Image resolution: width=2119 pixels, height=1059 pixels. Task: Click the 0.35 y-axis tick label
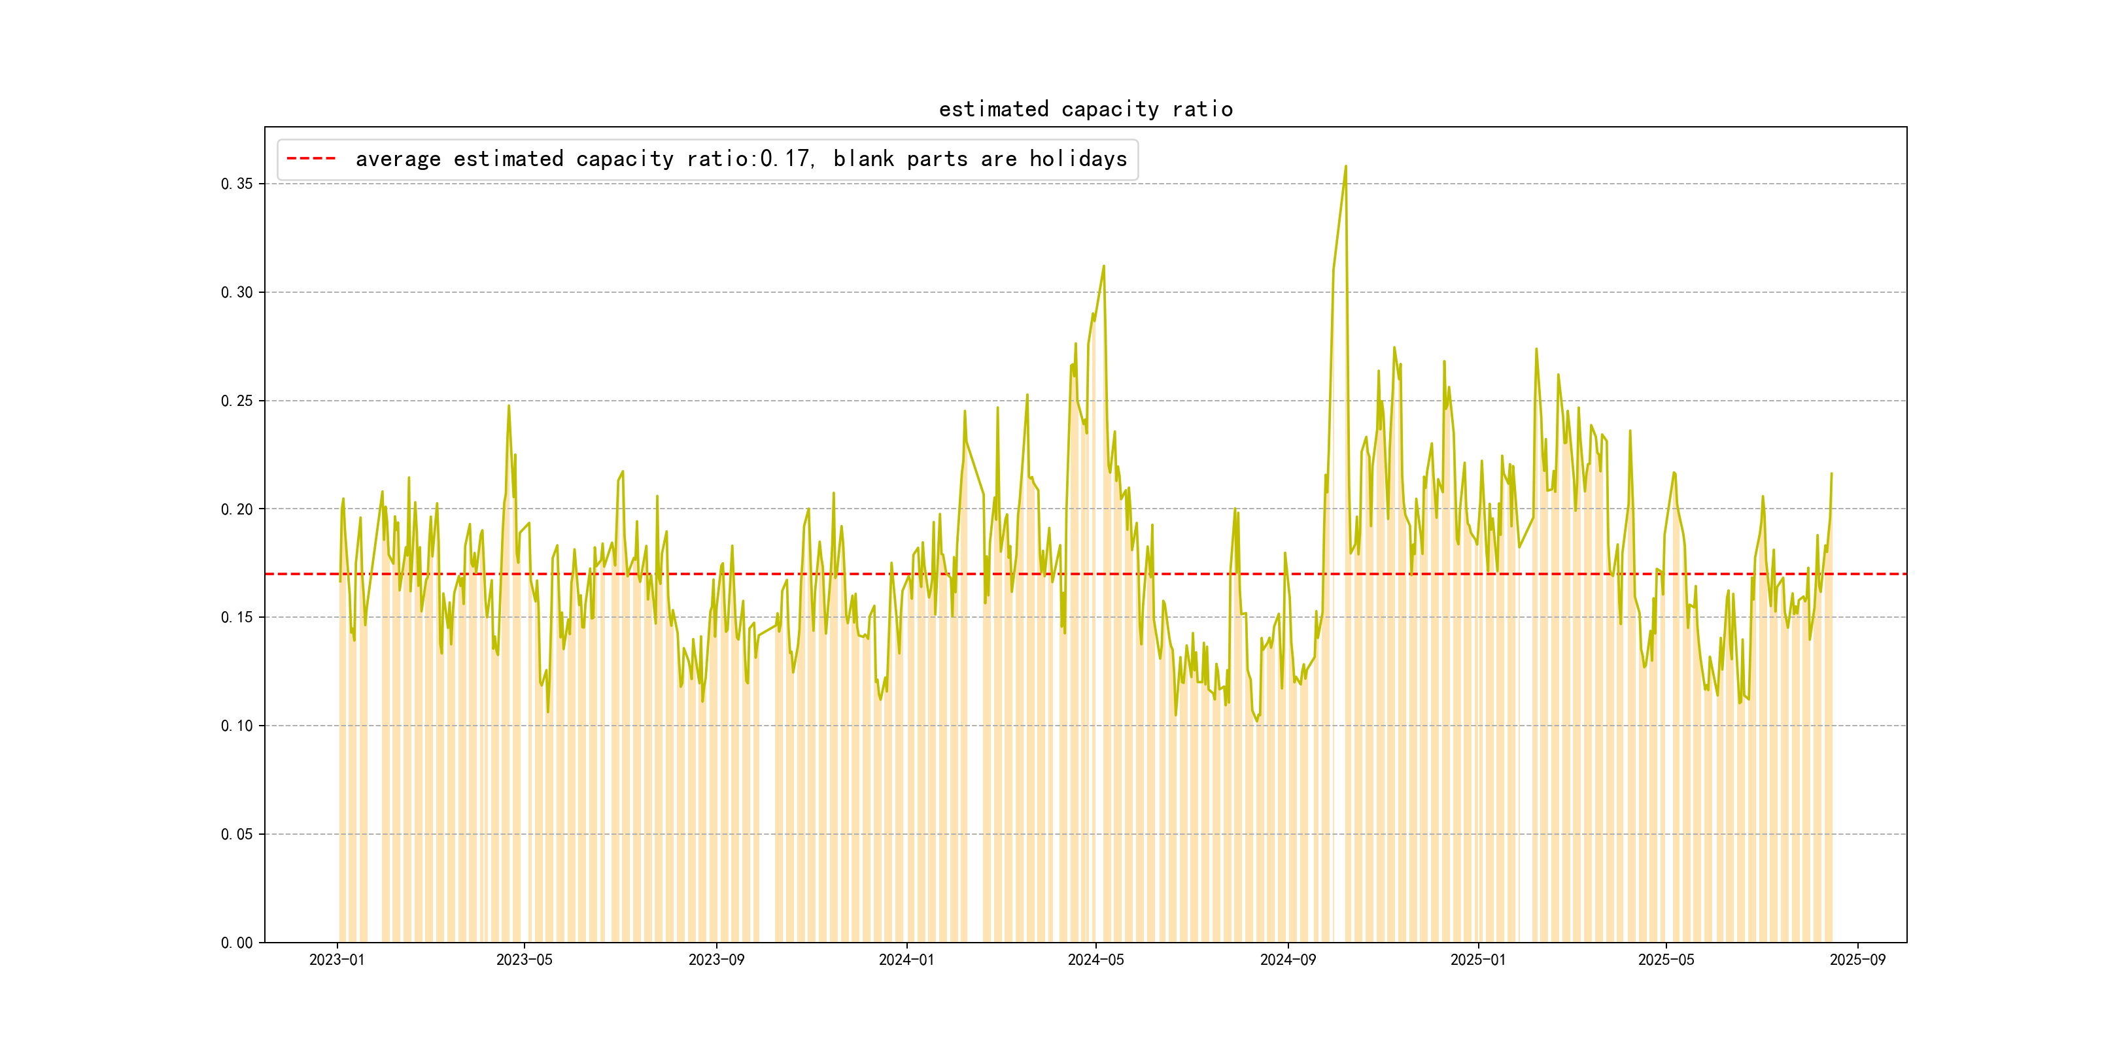[x=237, y=183]
